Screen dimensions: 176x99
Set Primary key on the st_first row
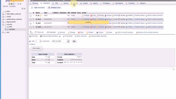coord(100,19)
